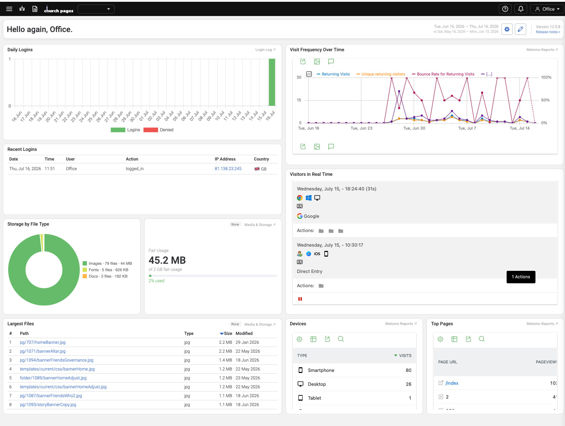Open the Release notes link
The width and height of the screenshot is (565, 426).
[x=548, y=32]
